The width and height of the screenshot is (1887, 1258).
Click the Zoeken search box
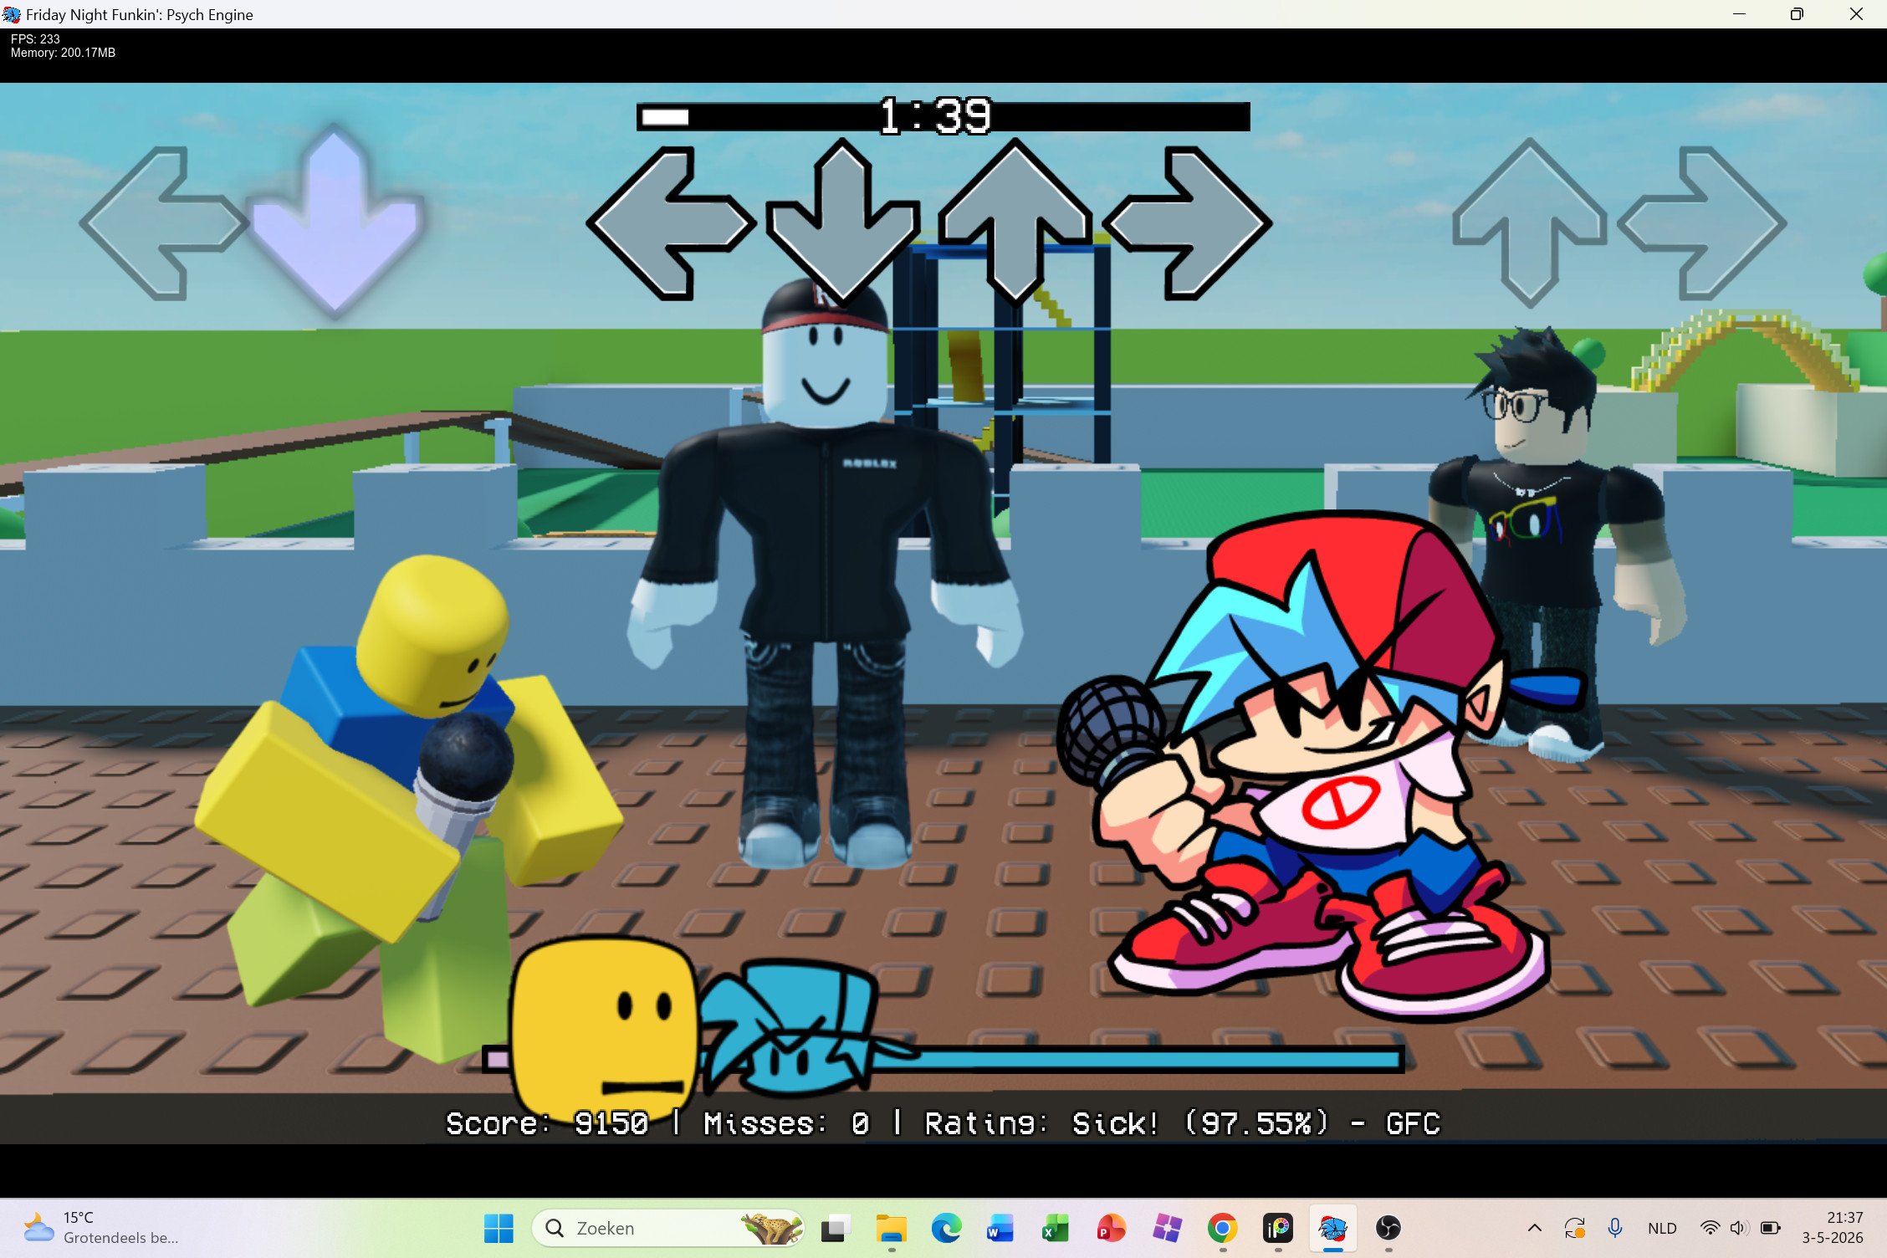[667, 1228]
